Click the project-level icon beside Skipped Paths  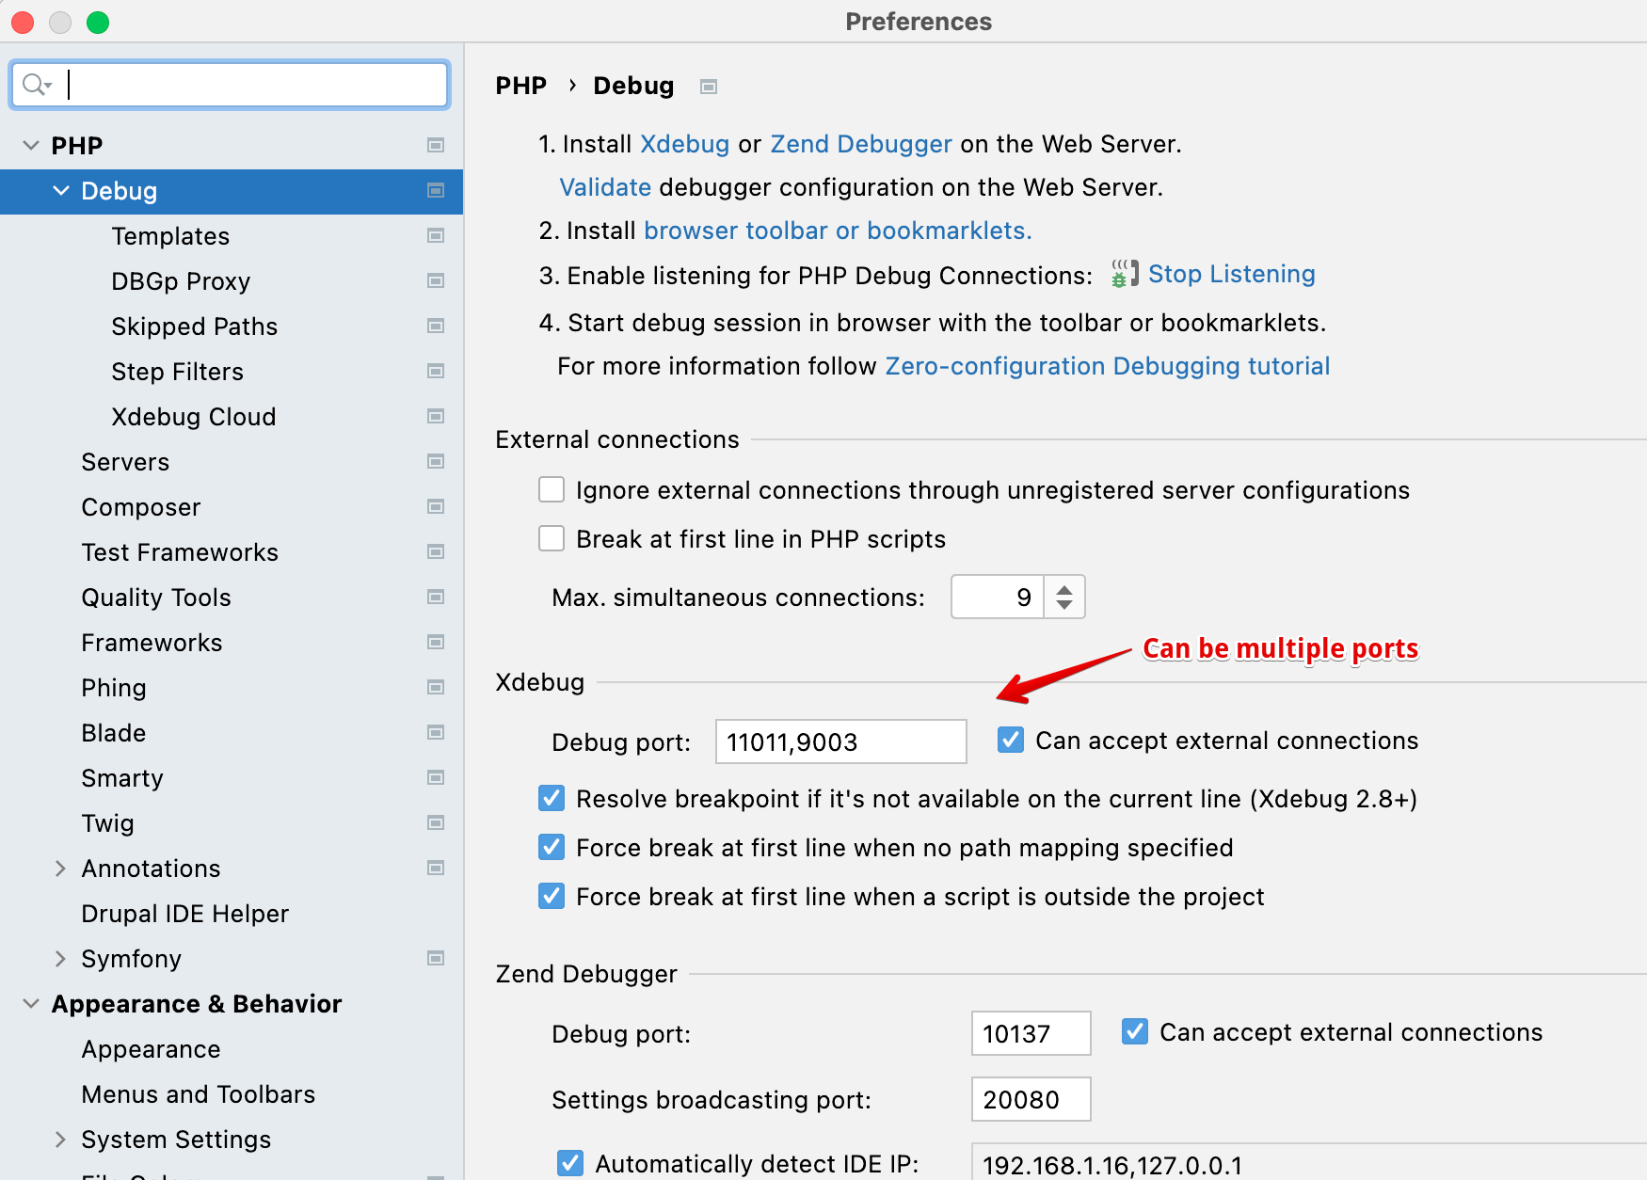tap(436, 326)
